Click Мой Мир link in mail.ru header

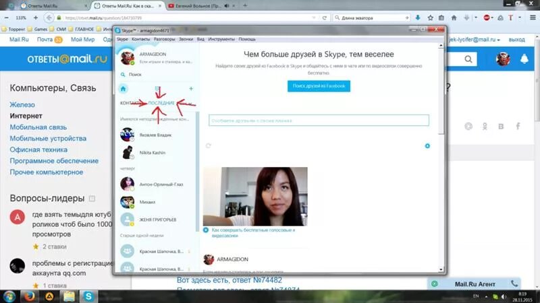coord(82,40)
